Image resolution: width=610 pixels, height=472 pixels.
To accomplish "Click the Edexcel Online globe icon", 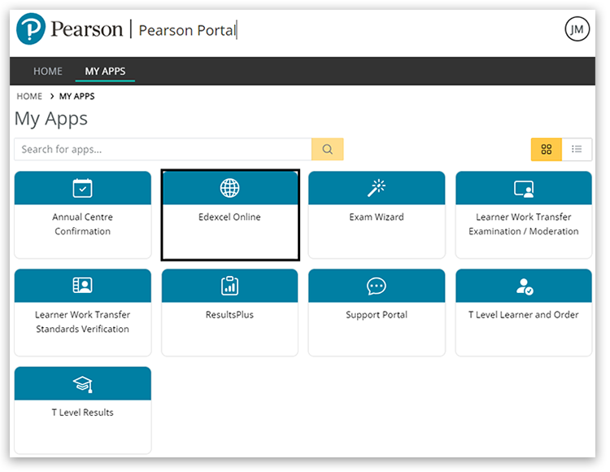I will (230, 188).
